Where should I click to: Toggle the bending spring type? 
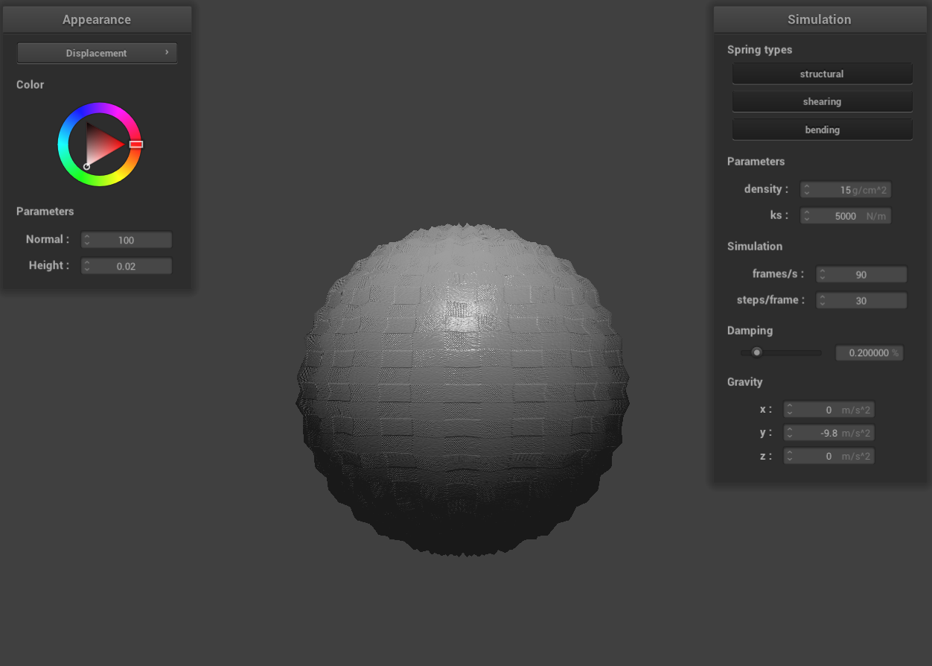pyautogui.click(x=822, y=130)
